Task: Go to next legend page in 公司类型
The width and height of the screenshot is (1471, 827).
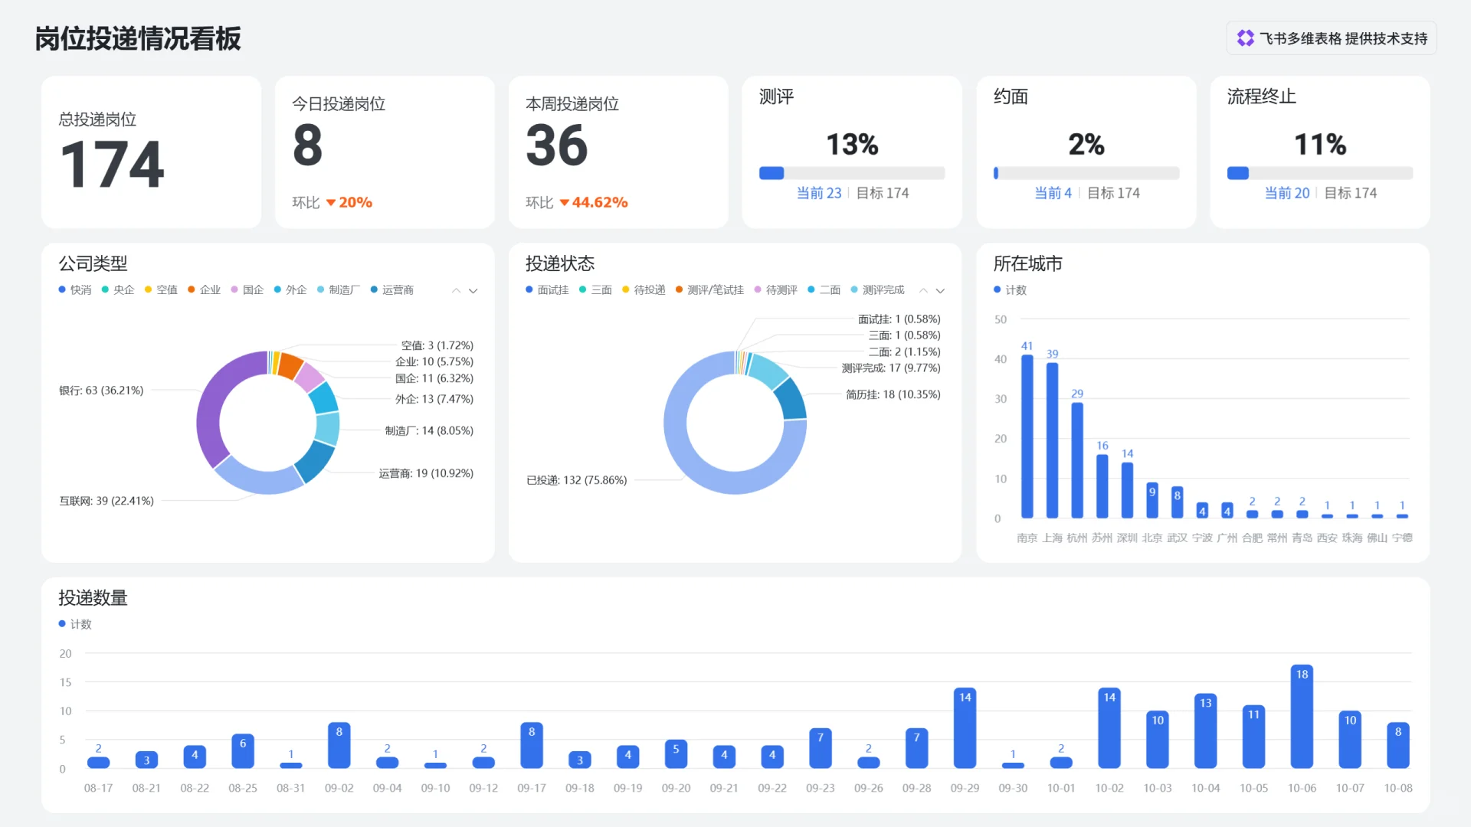Action: click(473, 291)
